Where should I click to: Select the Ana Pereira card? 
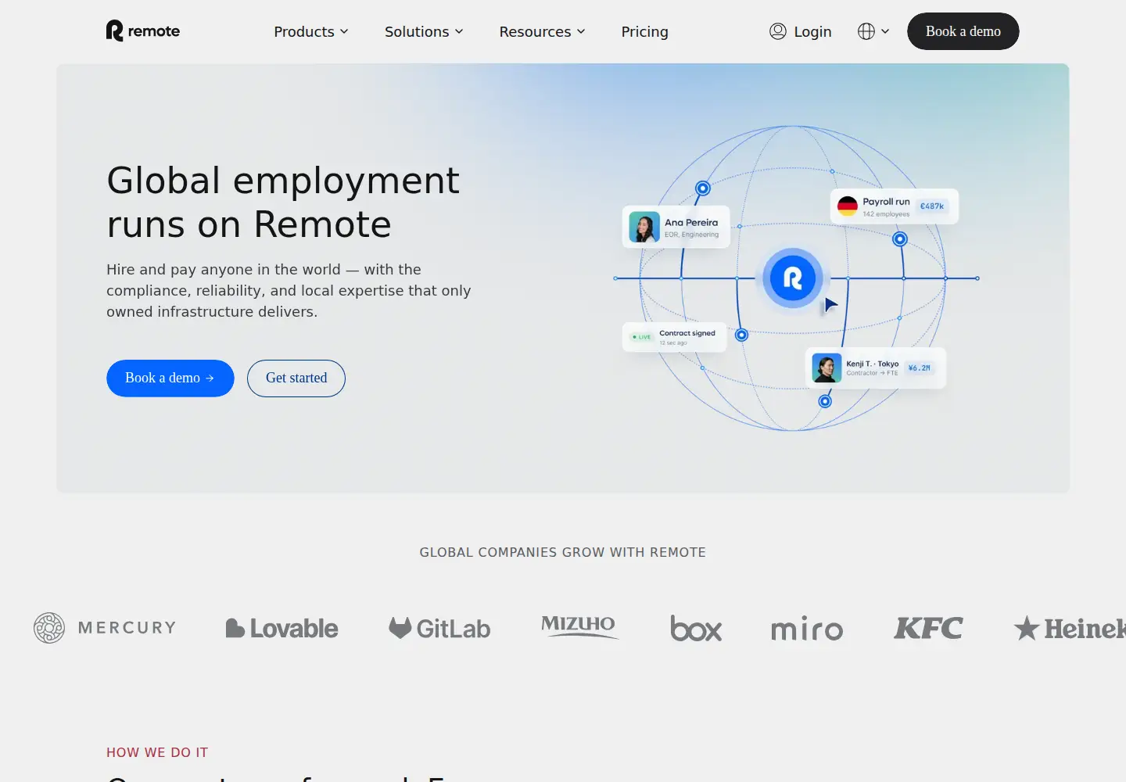coord(676,227)
